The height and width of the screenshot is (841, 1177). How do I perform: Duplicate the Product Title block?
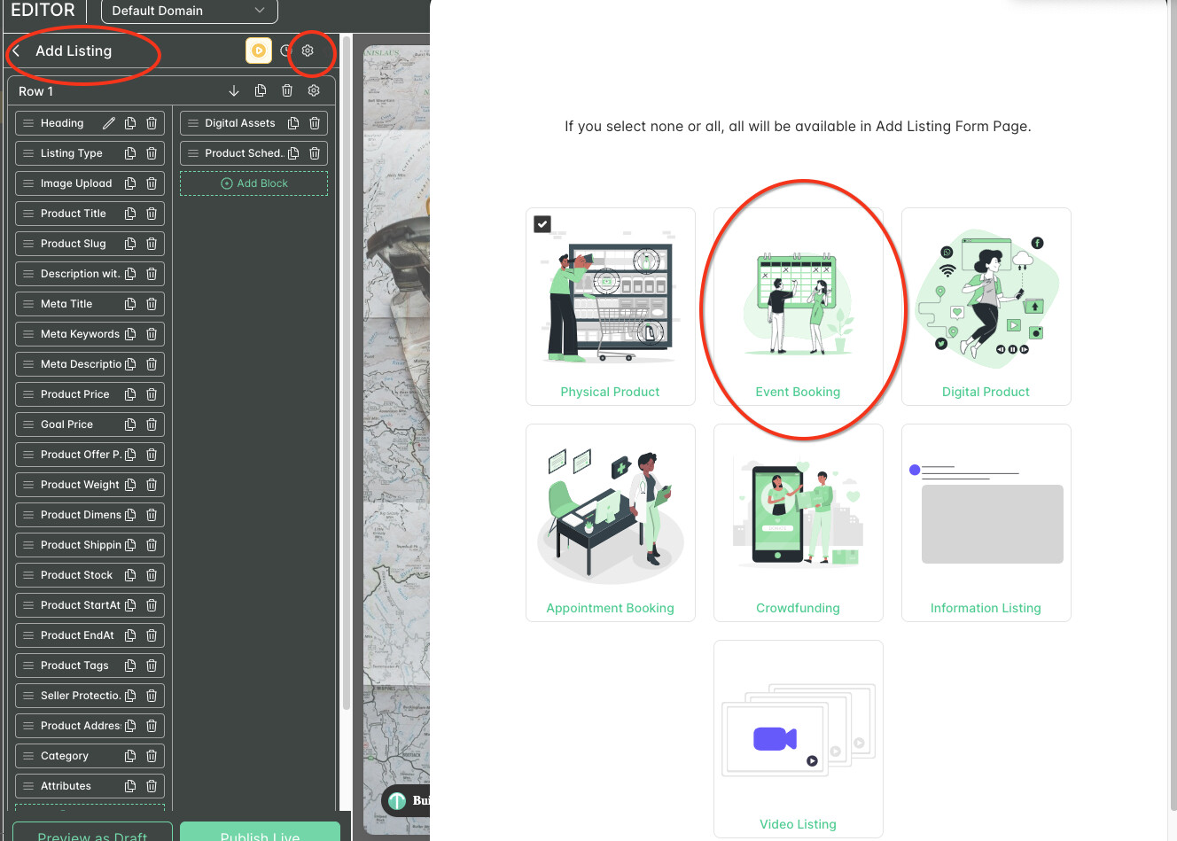(x=130, y=214)
